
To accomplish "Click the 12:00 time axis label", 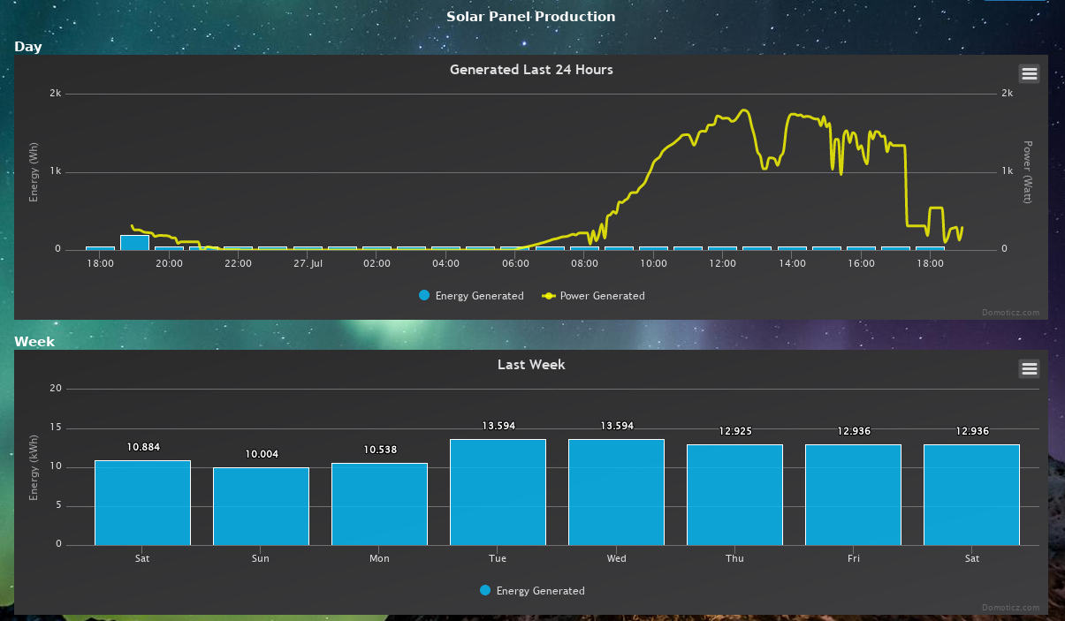I will click(722, 263).
